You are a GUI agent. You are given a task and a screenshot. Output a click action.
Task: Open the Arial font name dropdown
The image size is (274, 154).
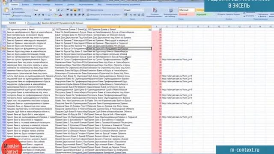(48, 10)
